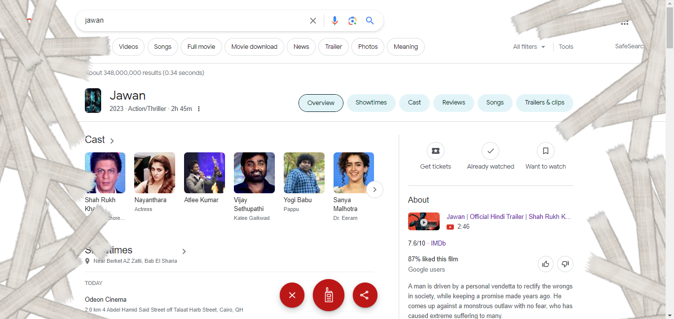This screenshot has height=319, width=674.
Task: Click the About heading
Action: point(418,200)
